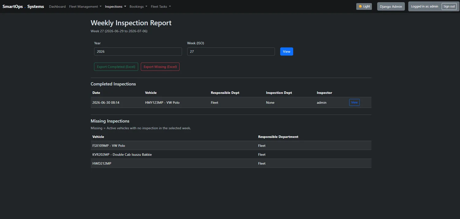Select the HWD212MP missing vehicle row
This screenshot has width=460, height=219.
coord(231,163)
